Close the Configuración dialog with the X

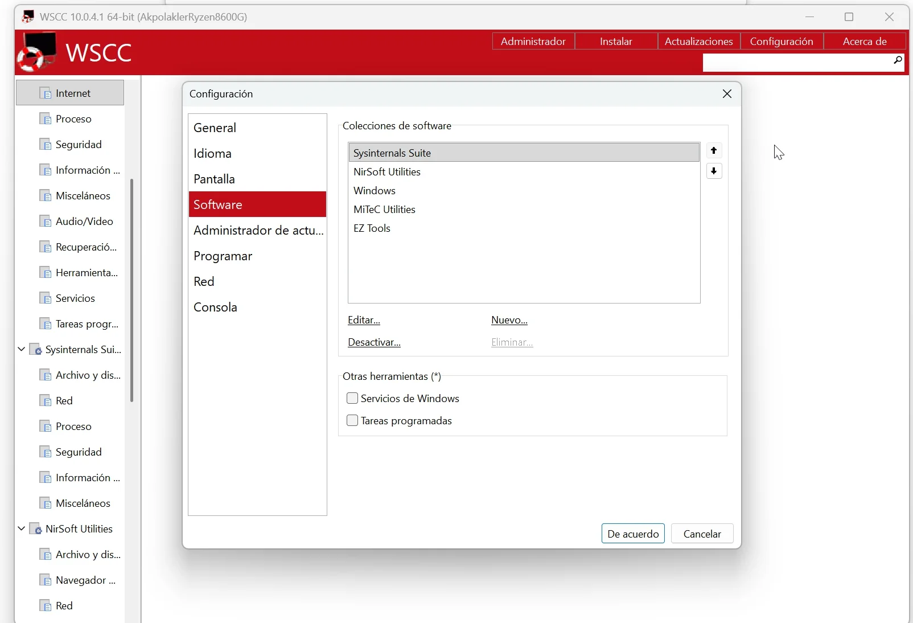pos(727,94)
